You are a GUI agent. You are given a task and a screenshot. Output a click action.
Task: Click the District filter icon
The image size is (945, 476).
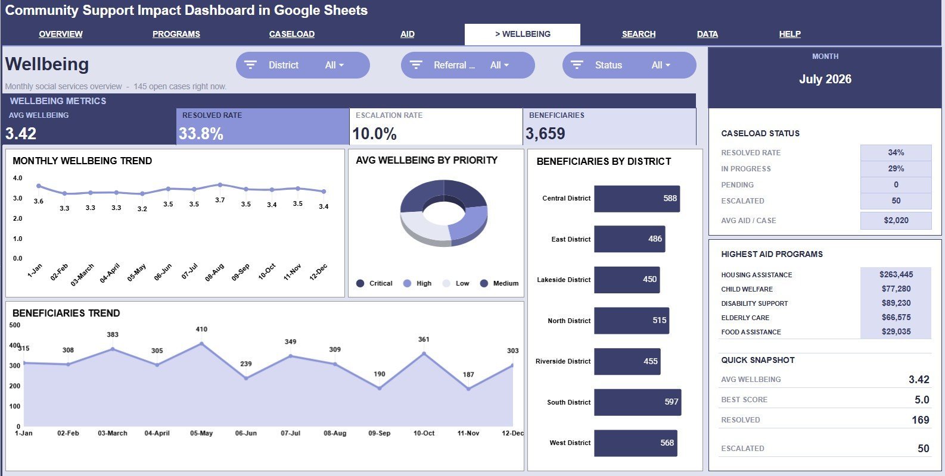250,65
